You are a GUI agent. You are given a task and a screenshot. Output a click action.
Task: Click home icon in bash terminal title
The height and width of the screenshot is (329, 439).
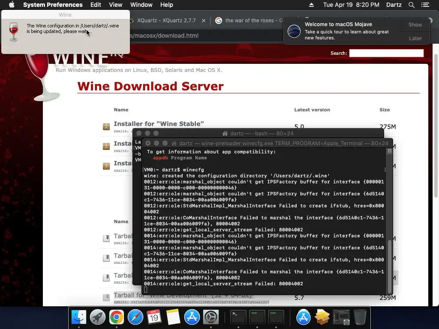click(x=225, y=134)
